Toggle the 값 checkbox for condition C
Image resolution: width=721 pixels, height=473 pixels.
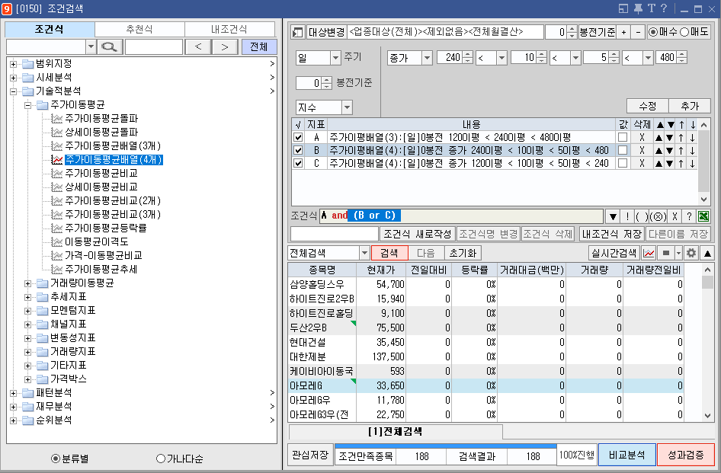coord(623,163)
